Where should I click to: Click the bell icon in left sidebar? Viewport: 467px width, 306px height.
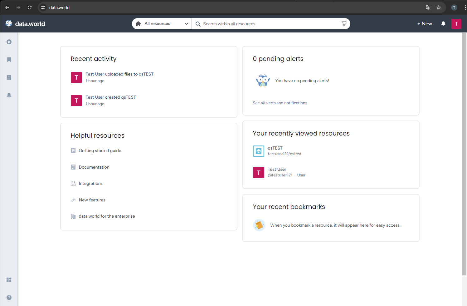click(9, 95)
